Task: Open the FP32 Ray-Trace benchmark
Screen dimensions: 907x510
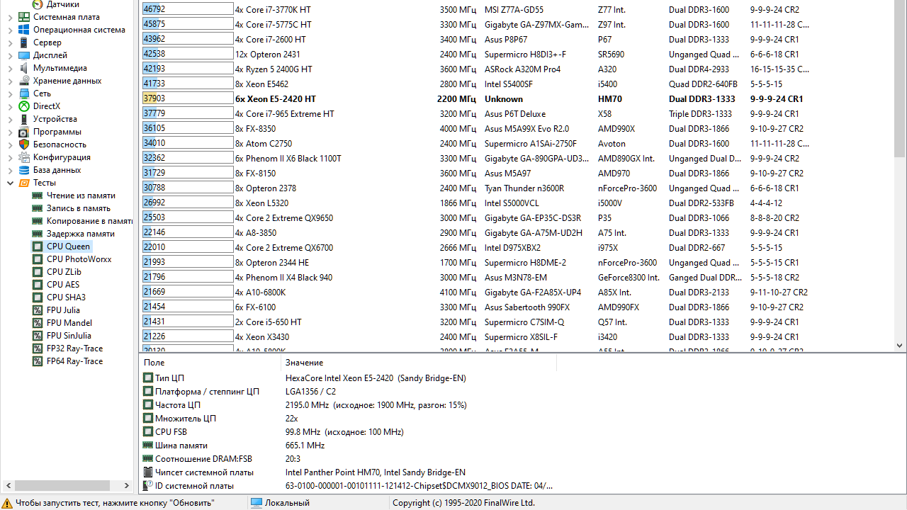Action: 74,348
